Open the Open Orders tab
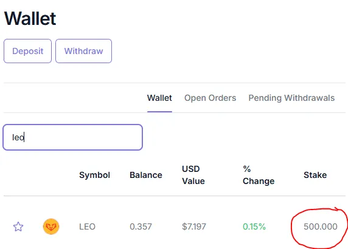The width and height of the screenshot is (348, 249). (210, 98)
